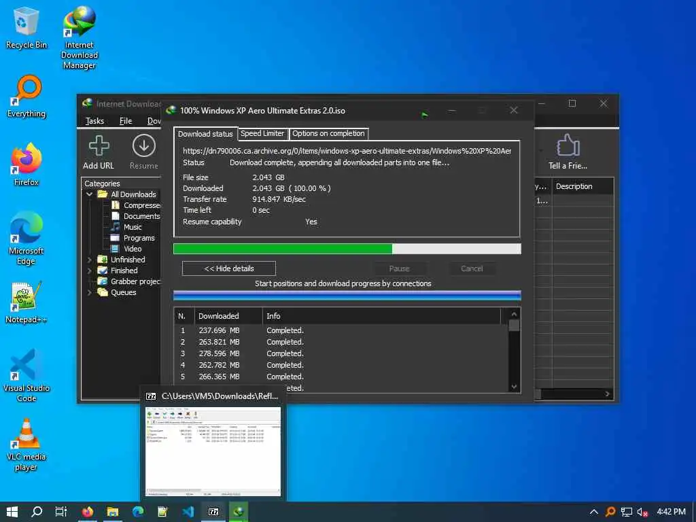Open Task View from the taskbar
Image resolution: width=696 pixels, height=522 pixels.
(x=61, y=512)
